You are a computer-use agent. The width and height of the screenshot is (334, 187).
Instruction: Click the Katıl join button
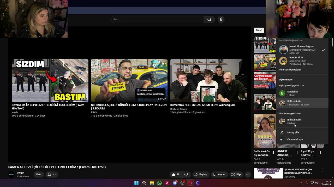[39, 175]
